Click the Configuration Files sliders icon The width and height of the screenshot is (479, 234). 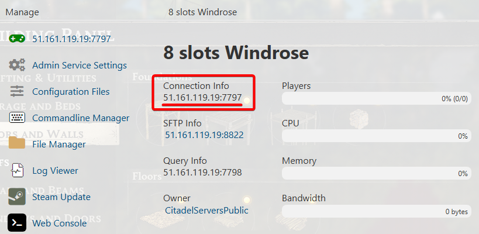coord(17,91)
